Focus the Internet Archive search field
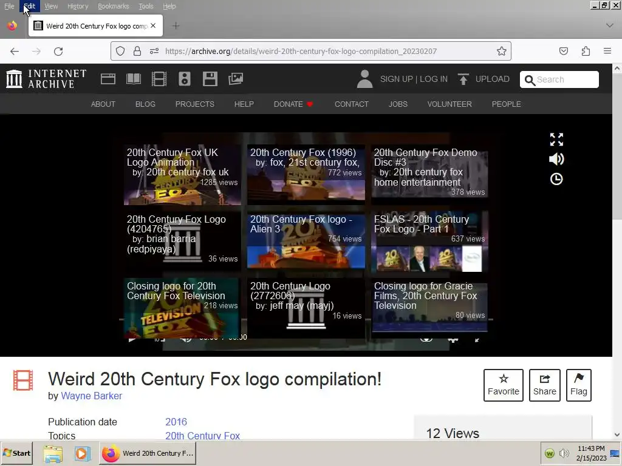Screen dimensions: 622x466 (559, 79)
